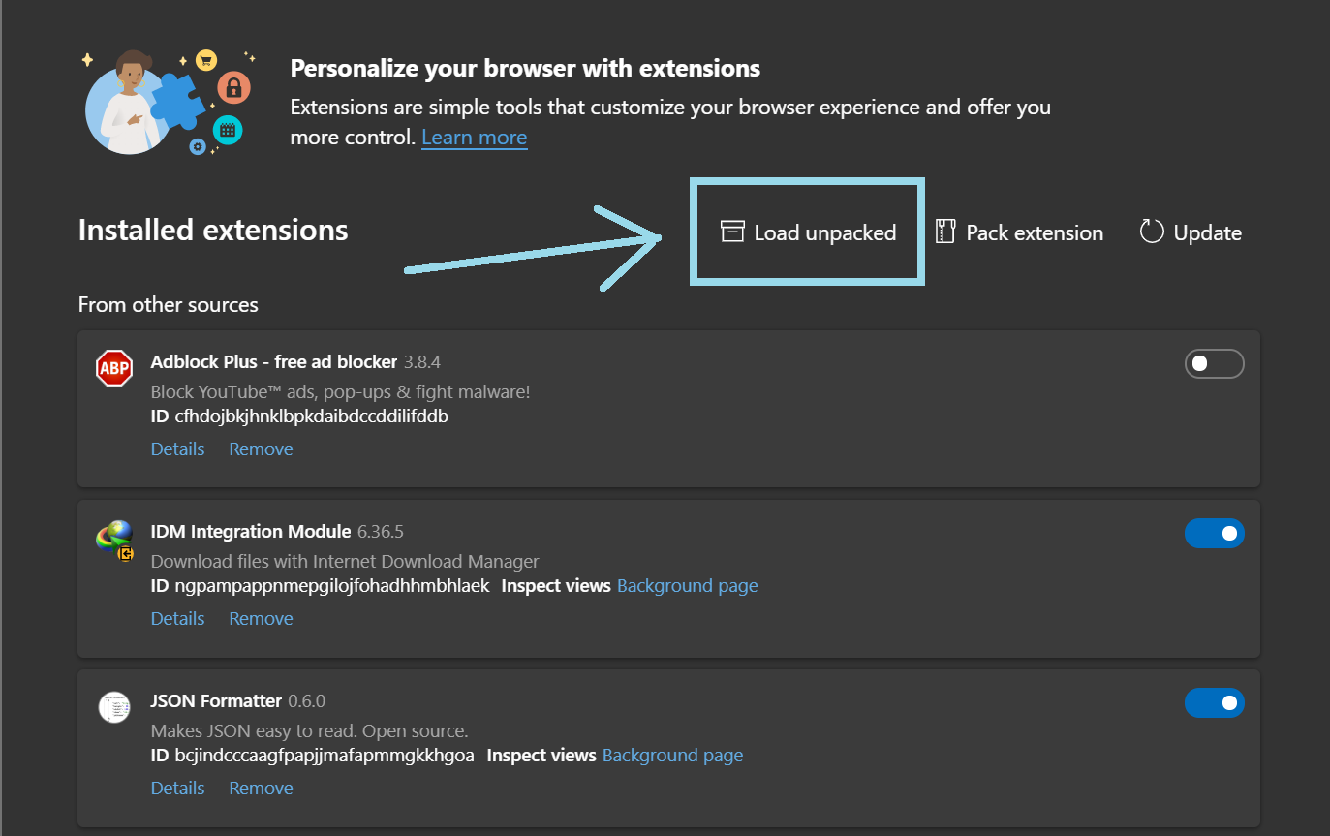This screenshot has height=836, width=1330.
Task: Open Details for JSON Formatter
Action: tap(177, 789)
